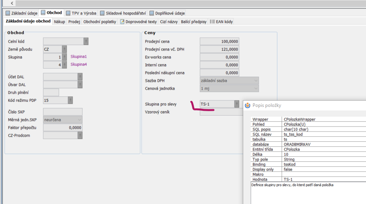
Task: Click the back arrow button at top
Action: (x=12, y=4)
